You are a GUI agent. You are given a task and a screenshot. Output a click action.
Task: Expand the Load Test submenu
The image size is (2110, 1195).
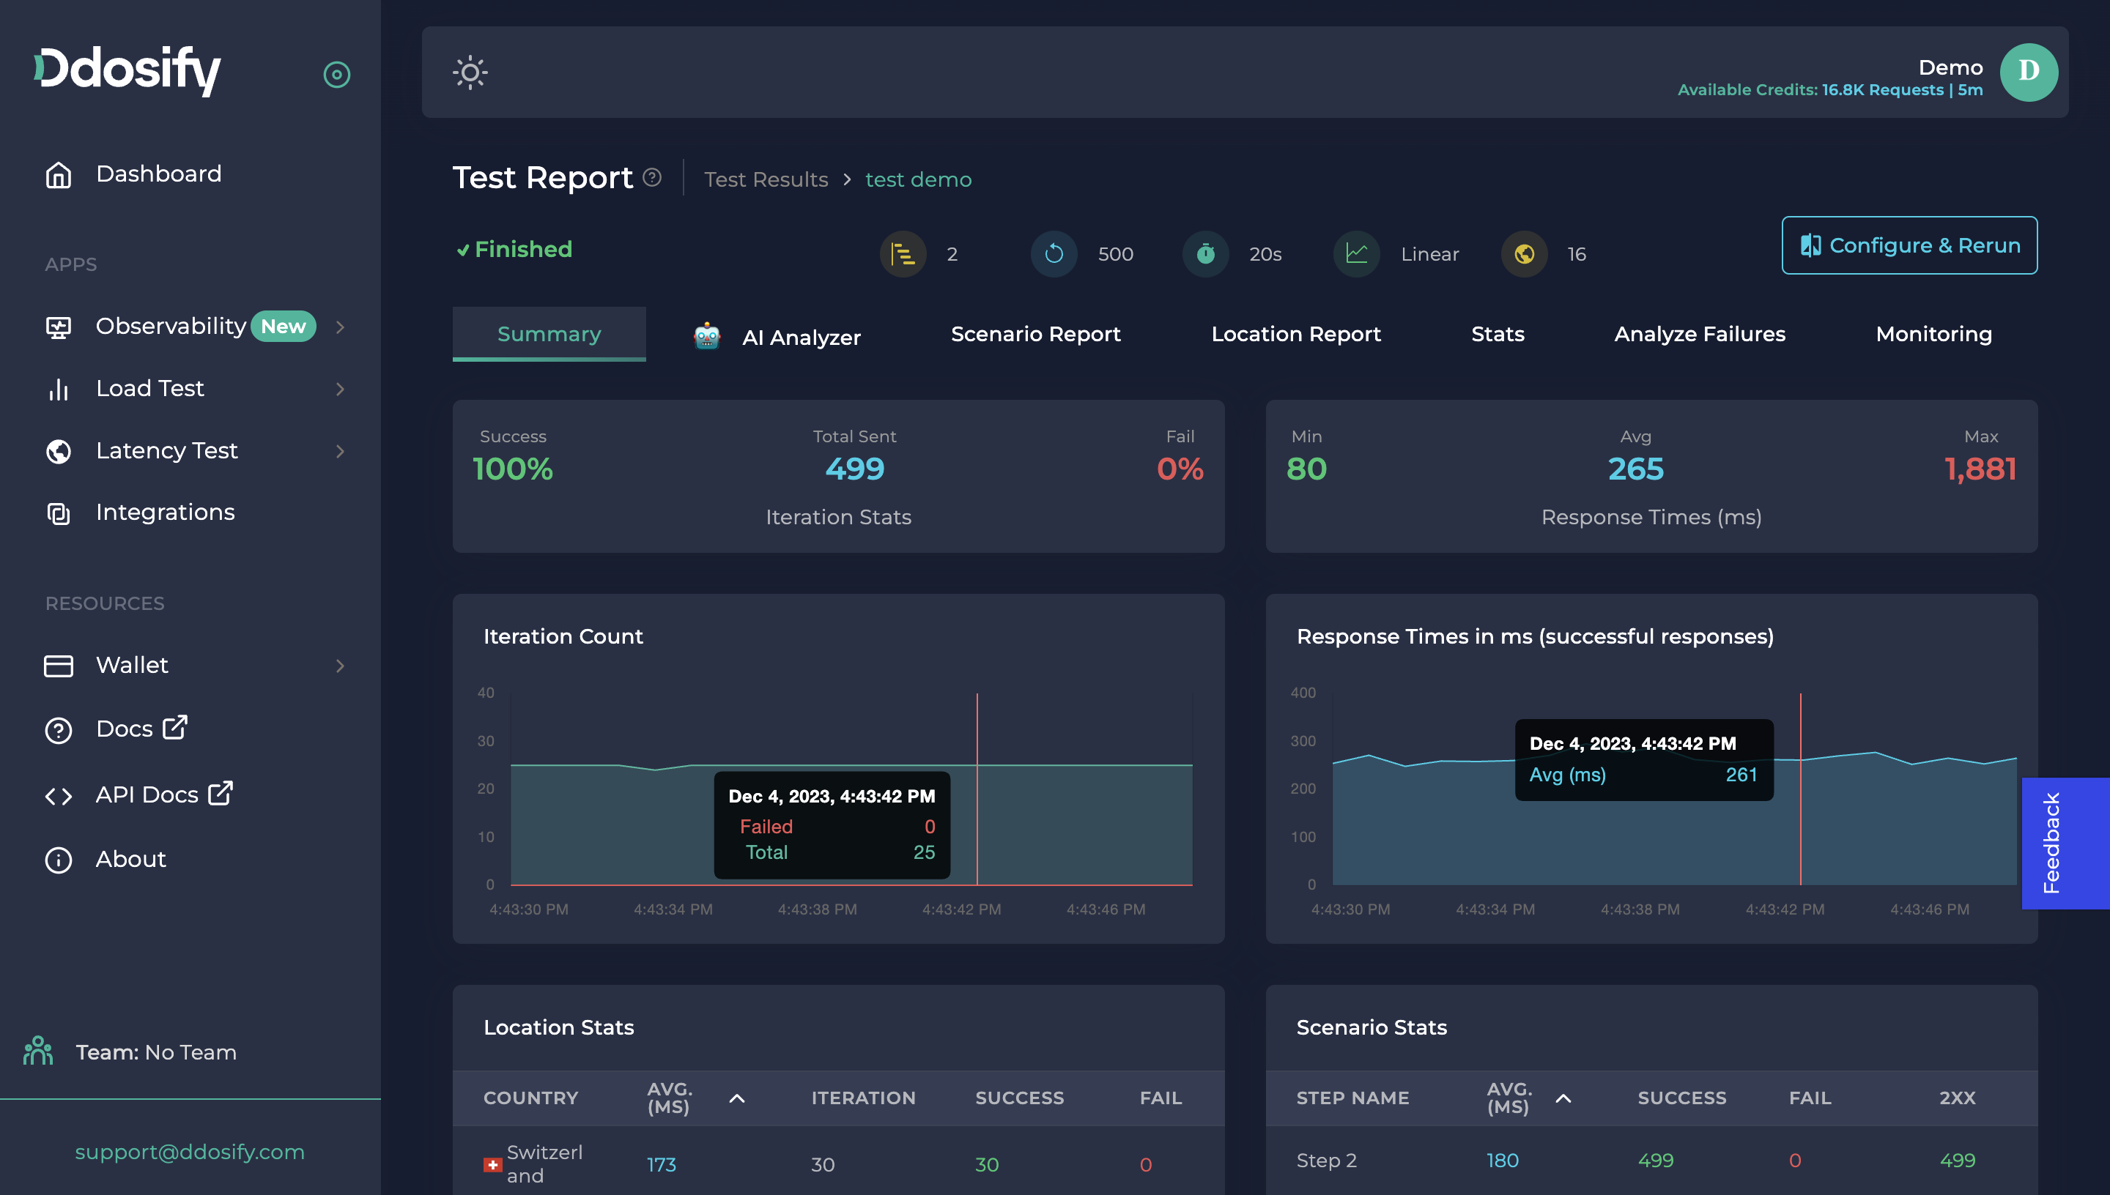(340, 389)
